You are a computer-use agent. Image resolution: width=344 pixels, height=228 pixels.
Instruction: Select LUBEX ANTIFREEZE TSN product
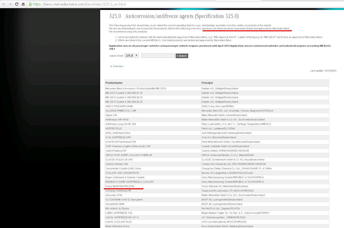coord(119,213)
